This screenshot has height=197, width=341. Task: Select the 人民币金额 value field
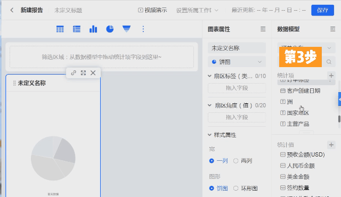301,166
